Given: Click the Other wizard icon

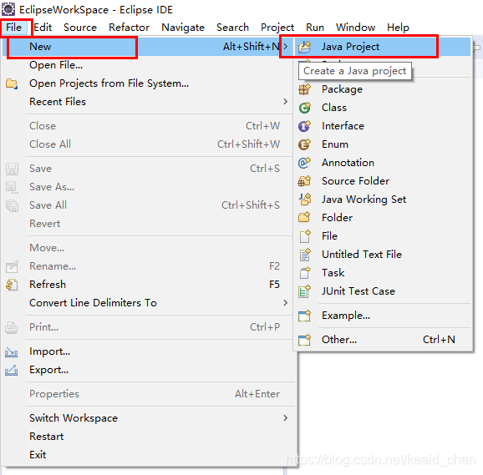Looking at the screenshot, I should 305,340.
